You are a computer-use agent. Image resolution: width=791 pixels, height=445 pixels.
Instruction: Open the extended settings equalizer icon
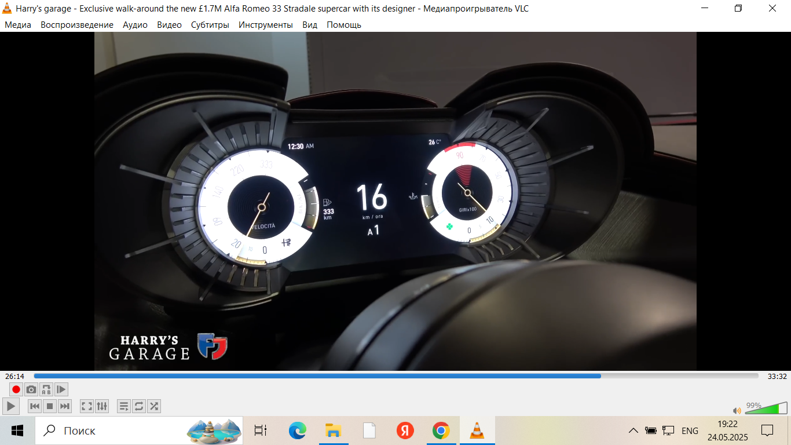tap(102, 406)
